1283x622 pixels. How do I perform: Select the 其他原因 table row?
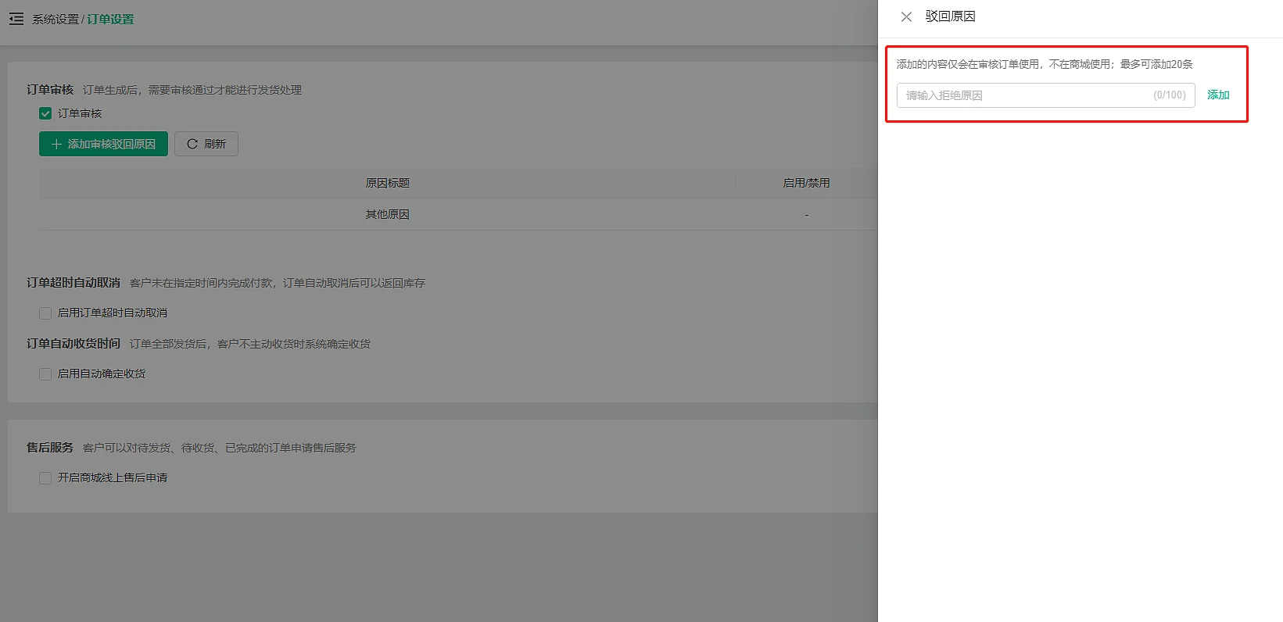(387, 215)
